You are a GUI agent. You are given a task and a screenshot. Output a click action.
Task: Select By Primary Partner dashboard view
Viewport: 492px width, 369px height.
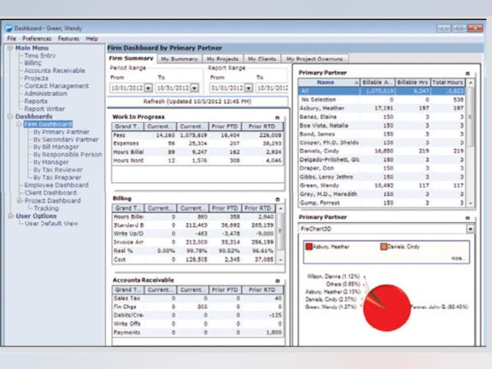(x=61, y=132)
